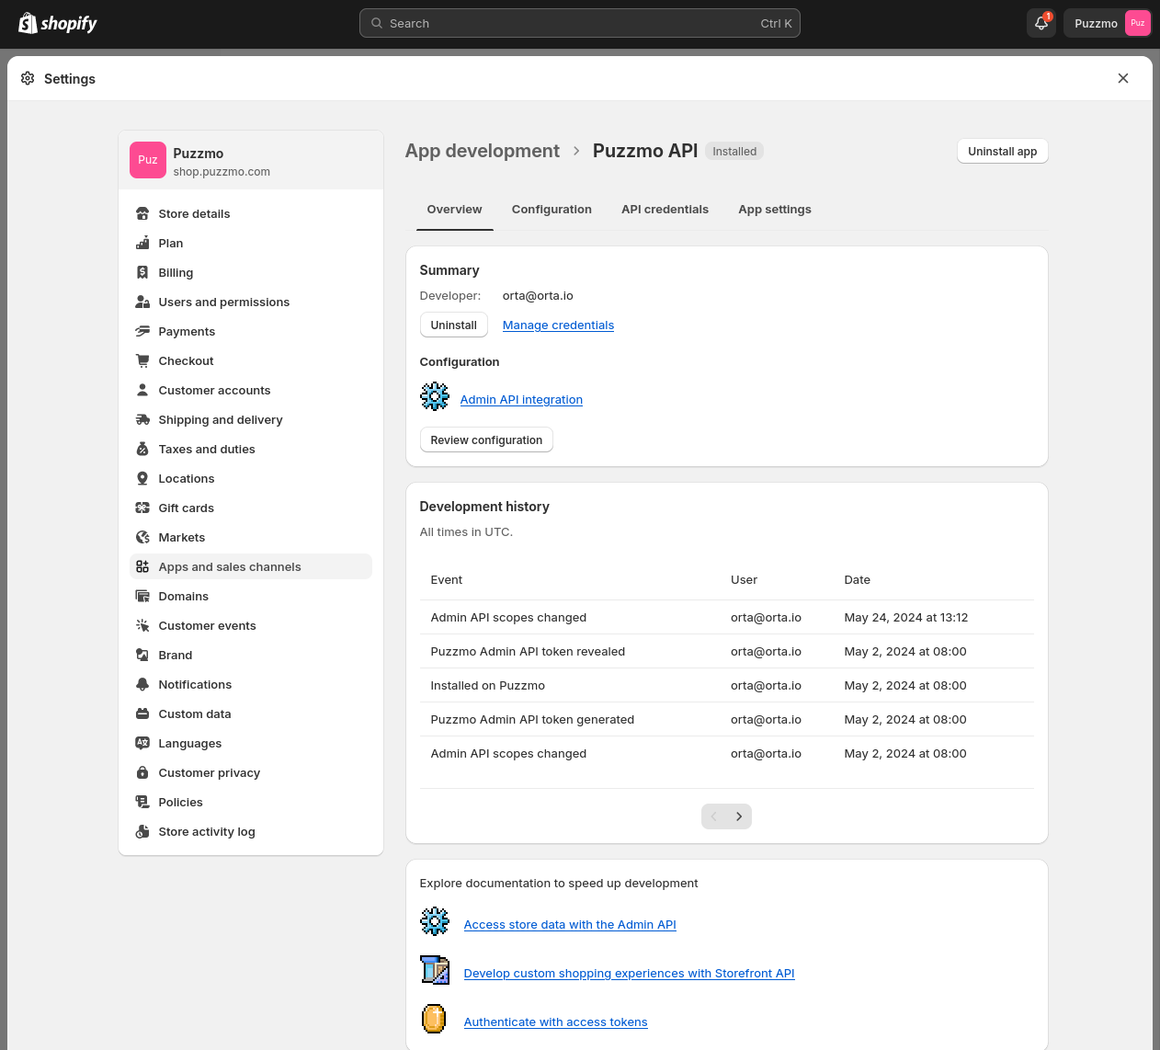Click the Search field at the top
Image resolution: width=1160 pixels, height=1050 pixels.
pyautogui.click(x=580, y=22)
